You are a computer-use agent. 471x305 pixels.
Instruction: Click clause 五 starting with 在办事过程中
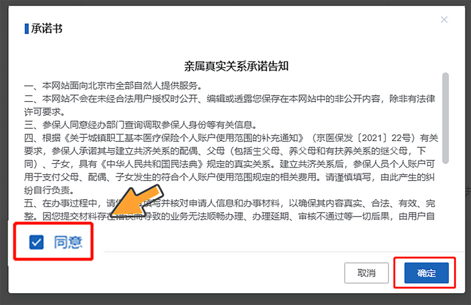(x=229, y=210)
